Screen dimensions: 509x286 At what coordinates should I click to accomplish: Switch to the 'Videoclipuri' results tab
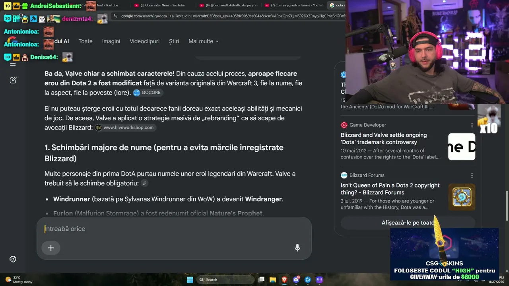(144, 41)
